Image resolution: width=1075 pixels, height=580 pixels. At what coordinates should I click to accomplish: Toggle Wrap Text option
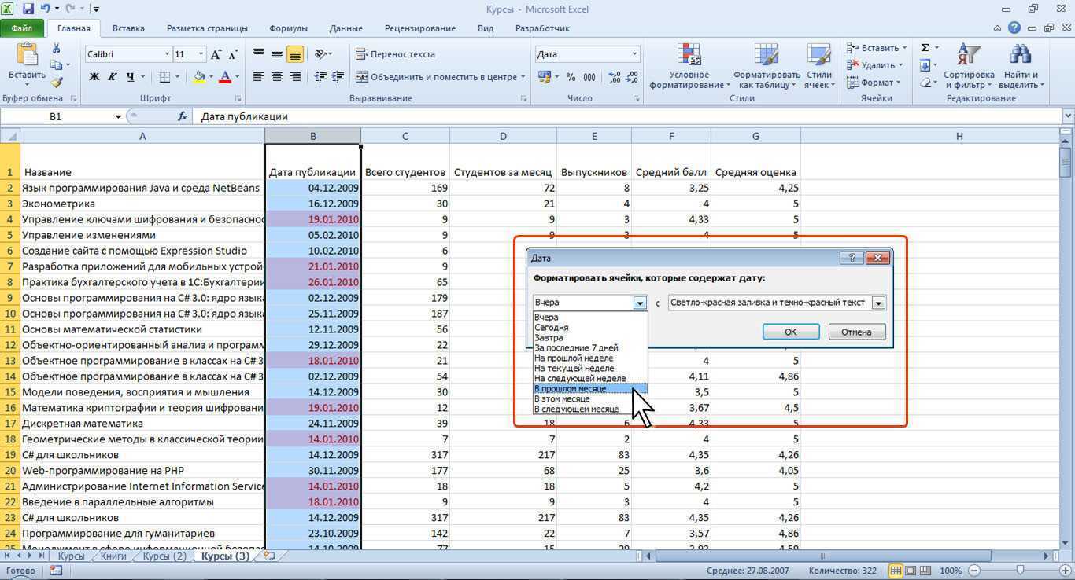point(395,54)
